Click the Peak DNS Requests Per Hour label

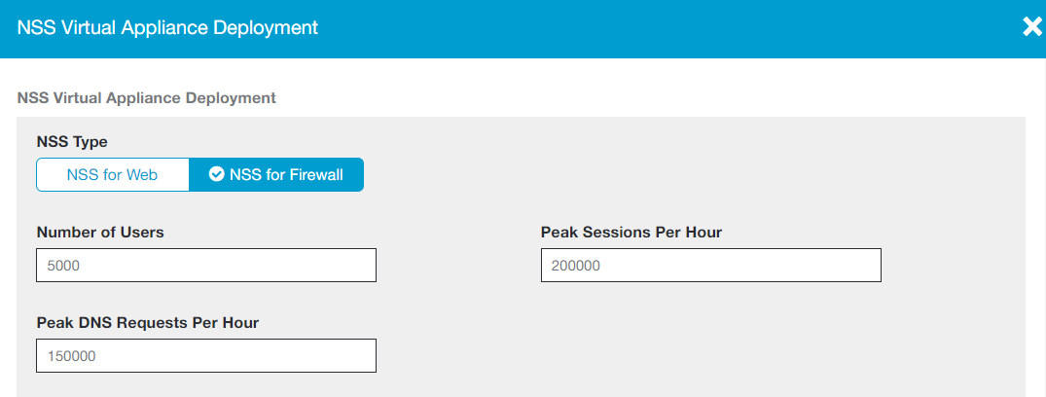click(x=148, y=322)
